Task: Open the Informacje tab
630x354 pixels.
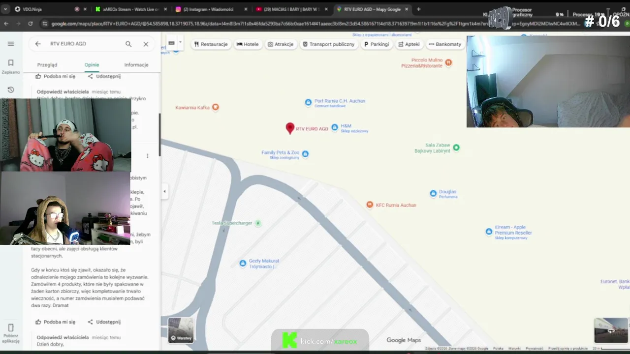Action: pos(136,65)
